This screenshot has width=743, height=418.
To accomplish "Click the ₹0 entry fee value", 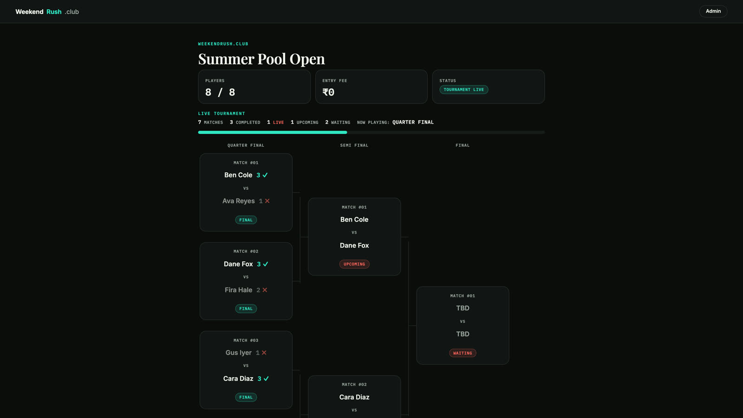I will [328, 92].
